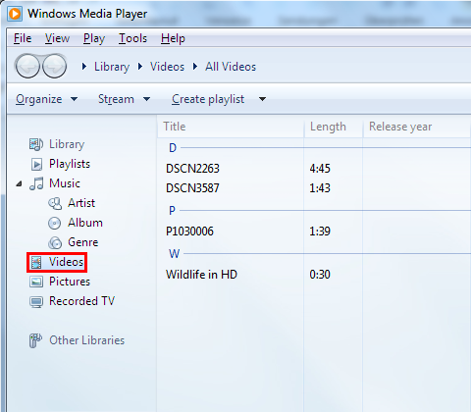Click the Music note icon in the sidebar
The height and width of the screenshot is (412, 471).
pos(36,183)
